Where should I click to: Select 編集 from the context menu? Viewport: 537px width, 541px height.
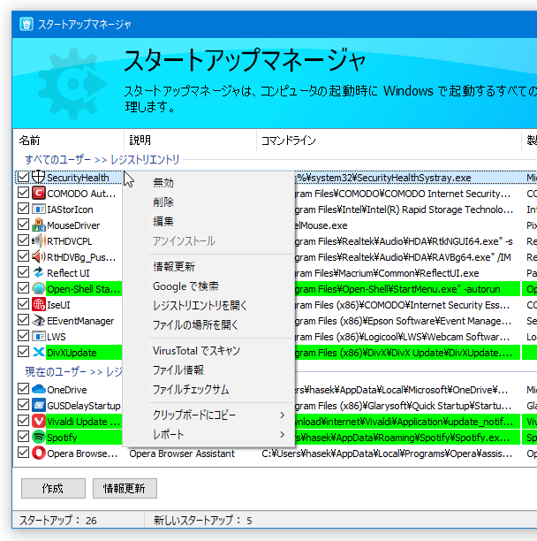208,221
